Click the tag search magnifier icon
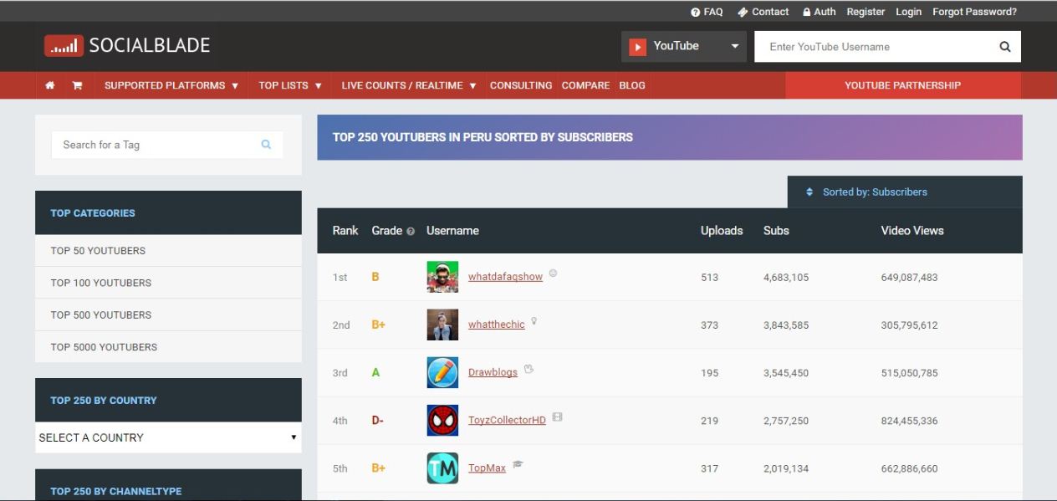 pos(266,145)
